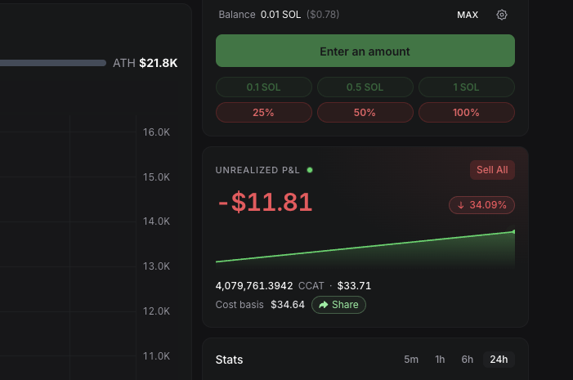Click the 16.0K chart axis label
Viewport: 573px width, 380px height.
pyautogui.click(x=156, y=132)
